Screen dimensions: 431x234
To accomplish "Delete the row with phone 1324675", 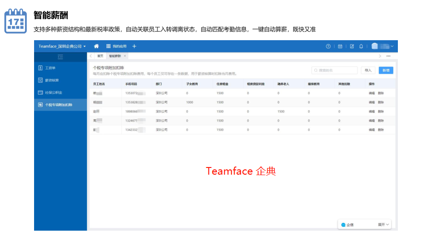I will click(x=381, y=121).
